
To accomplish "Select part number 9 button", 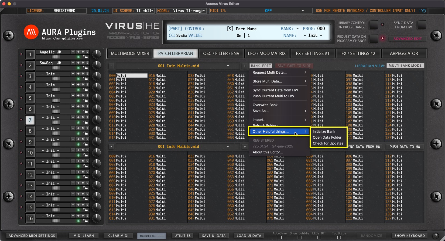I will (30, 142).
